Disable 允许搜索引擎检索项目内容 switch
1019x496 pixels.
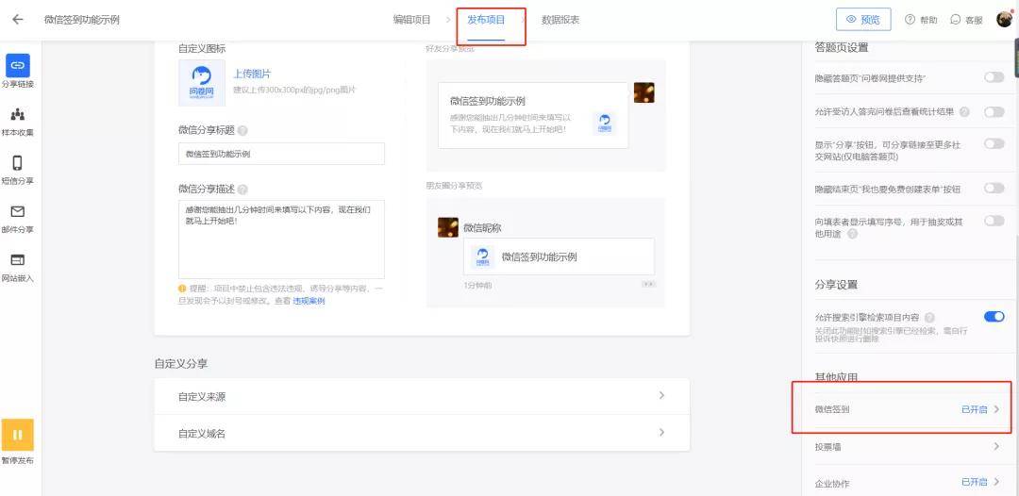coord(994,317)
